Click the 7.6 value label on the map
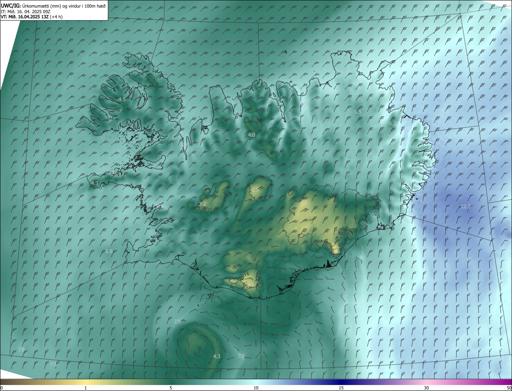 (x=21, y=349)
